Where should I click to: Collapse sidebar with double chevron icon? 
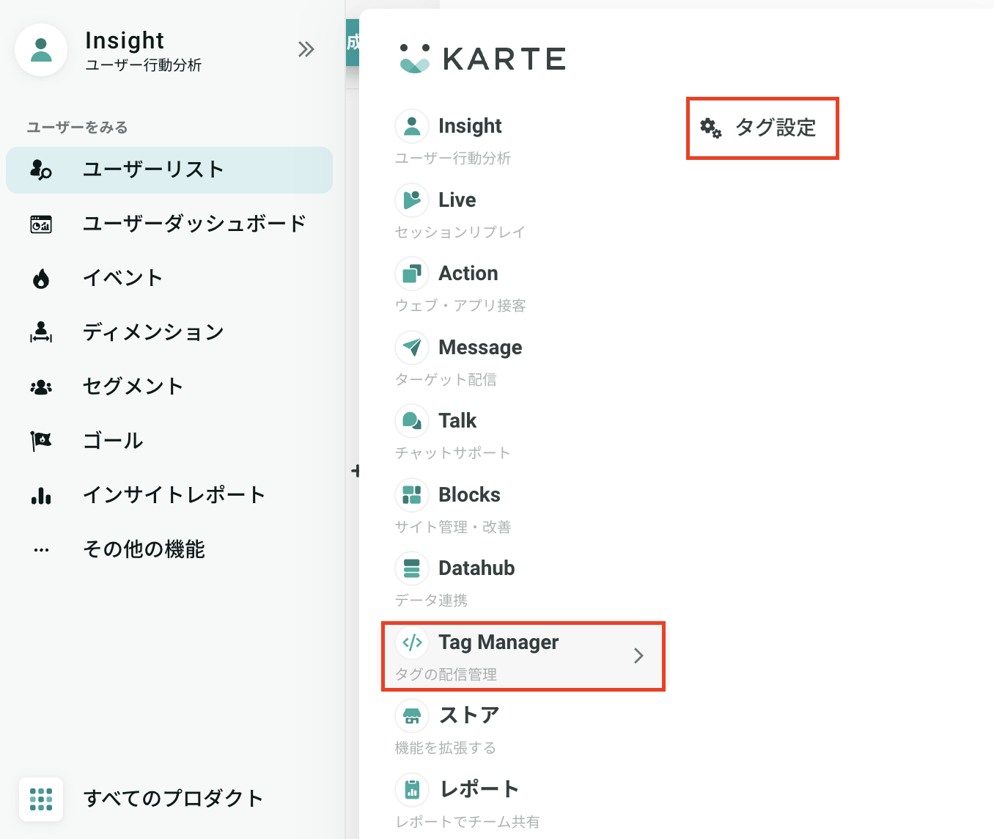[306, 49]
